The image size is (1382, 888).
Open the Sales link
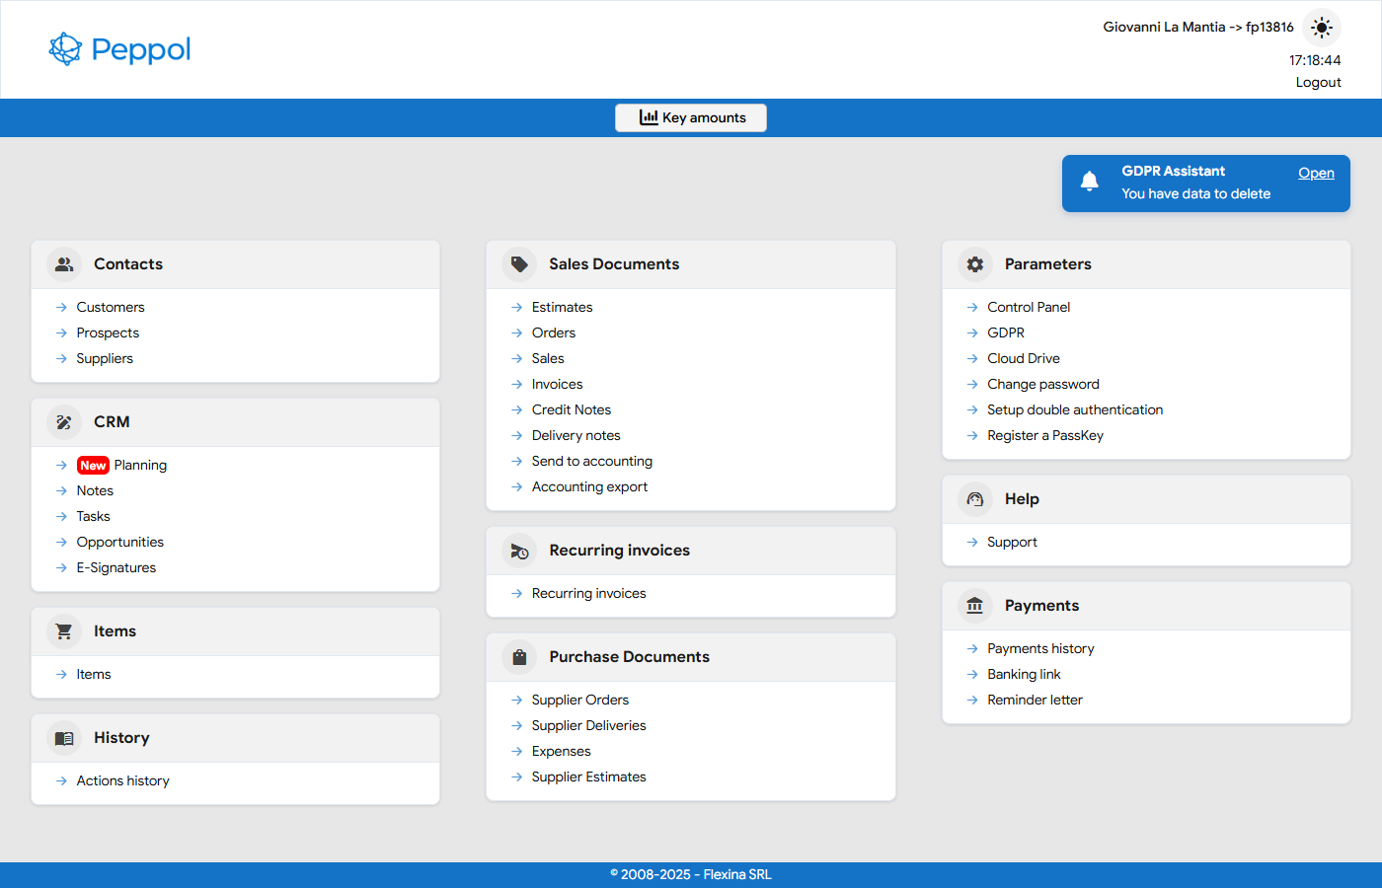pyautogui.click(x=548, y=358)
